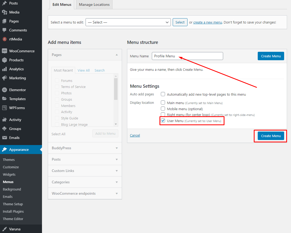Tick the Terms of Service page checkbox
This screenshot has height=233, width=291.
pyautogui.click(x=57, y=87)
